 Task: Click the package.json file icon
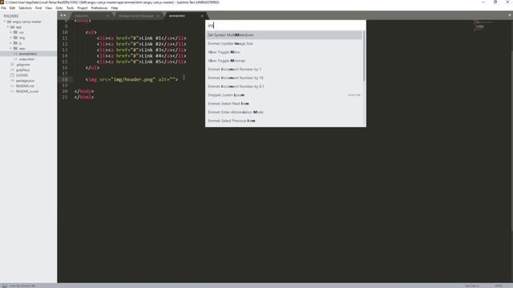point(12,81)
